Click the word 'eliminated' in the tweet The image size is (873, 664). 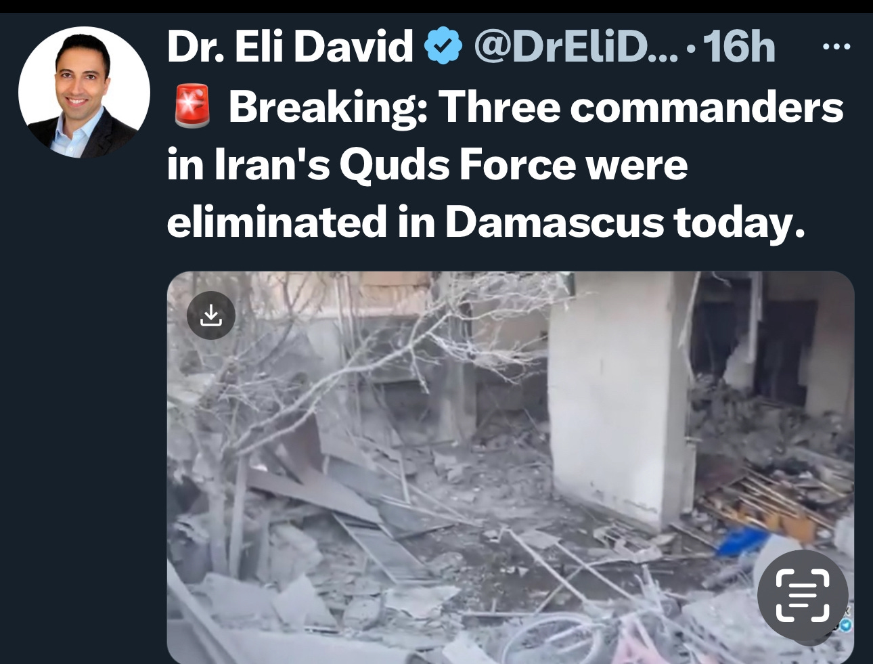point(277,222)
